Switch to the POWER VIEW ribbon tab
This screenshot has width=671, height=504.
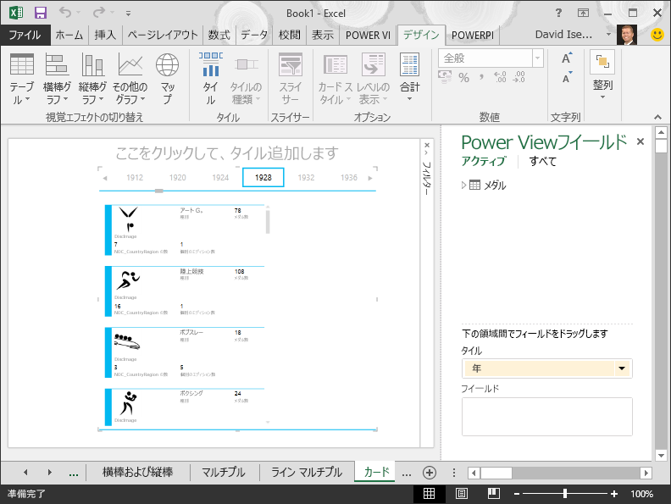[368, 35]
